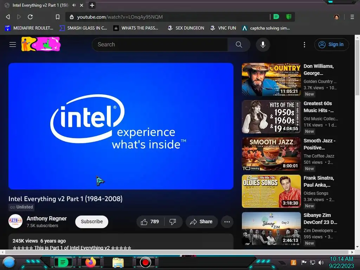Go forward using the browser forward arrow
360x270 pixels.
[x=19, y=17]
